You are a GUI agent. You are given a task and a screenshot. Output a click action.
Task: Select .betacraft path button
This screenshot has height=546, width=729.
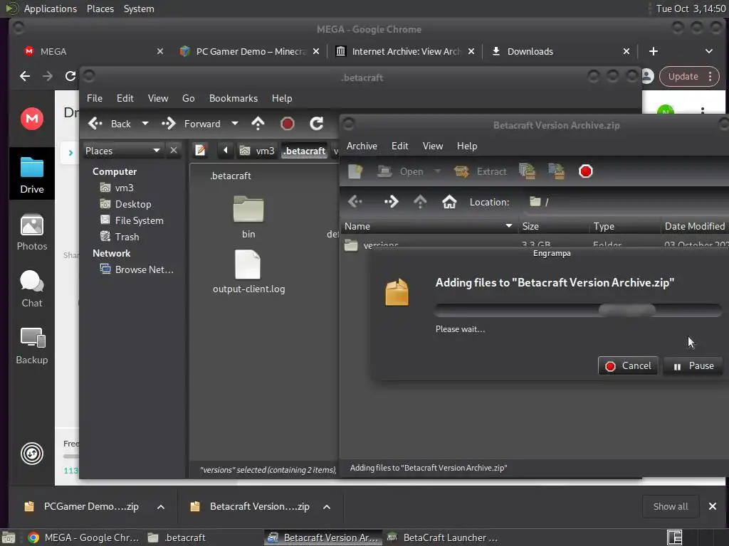tap(305, 151)
